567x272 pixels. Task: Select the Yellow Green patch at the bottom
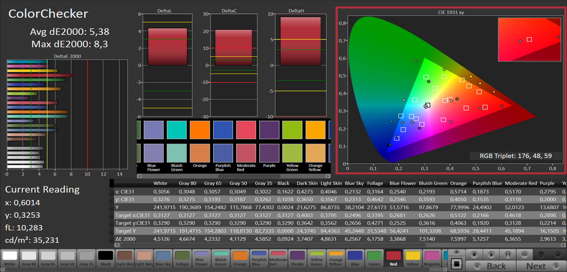point(317,258)
